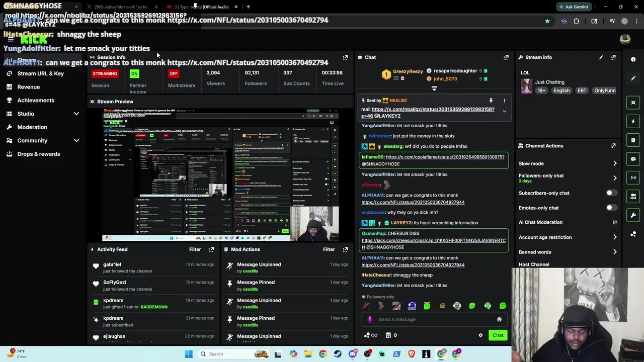Expand the chat leaderboard arrow
644x362 pixels.
tap(434, 88)
